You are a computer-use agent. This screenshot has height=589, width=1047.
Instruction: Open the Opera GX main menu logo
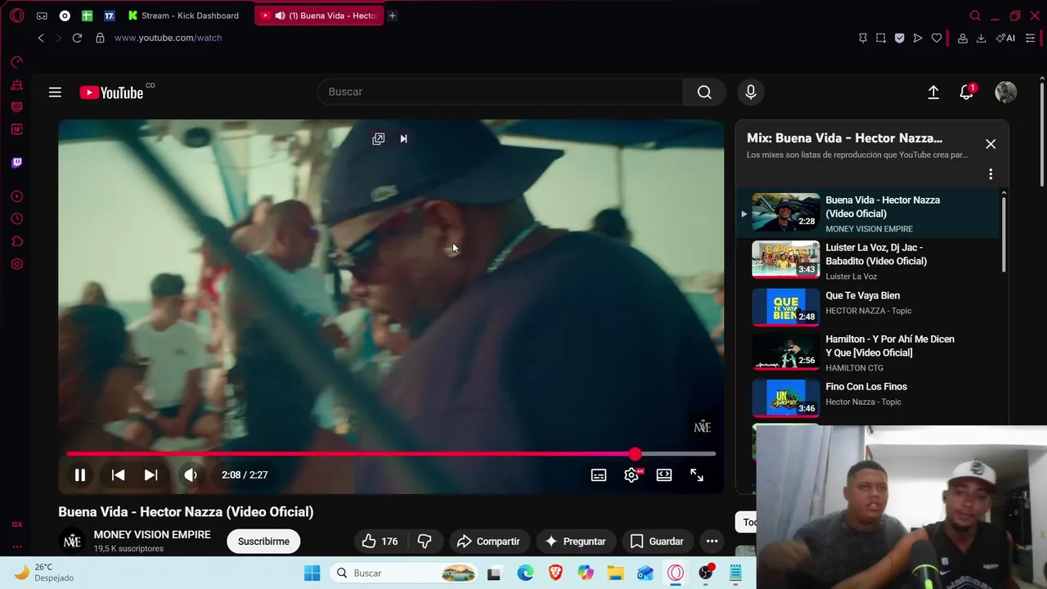(x=16, y=16)
